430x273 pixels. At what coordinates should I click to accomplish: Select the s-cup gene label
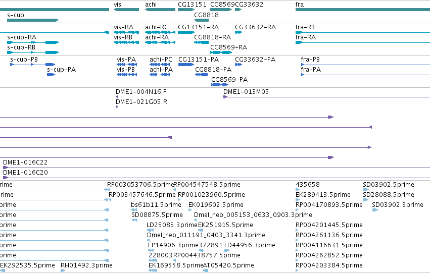click(x=16, y=15)
